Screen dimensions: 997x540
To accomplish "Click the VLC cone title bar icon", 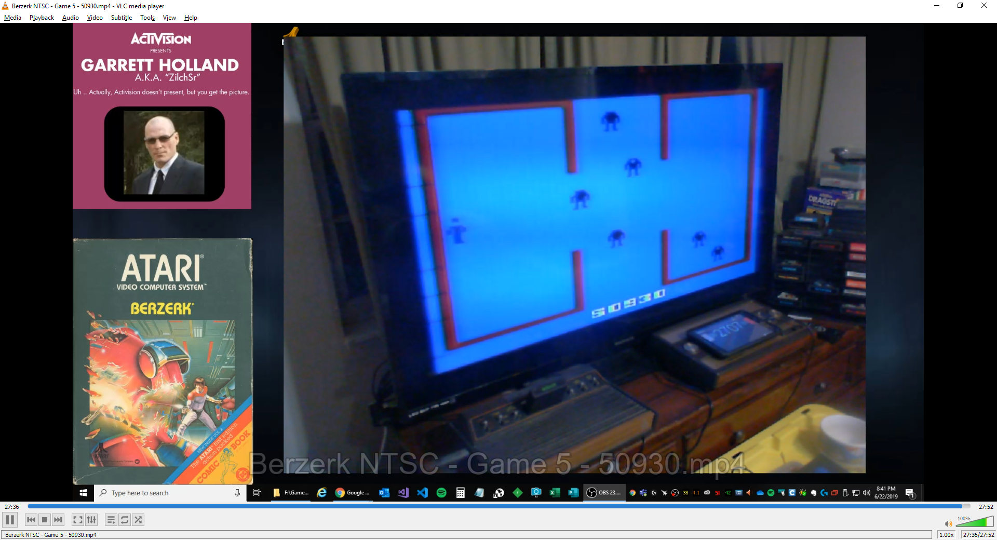I will [5, 6].
